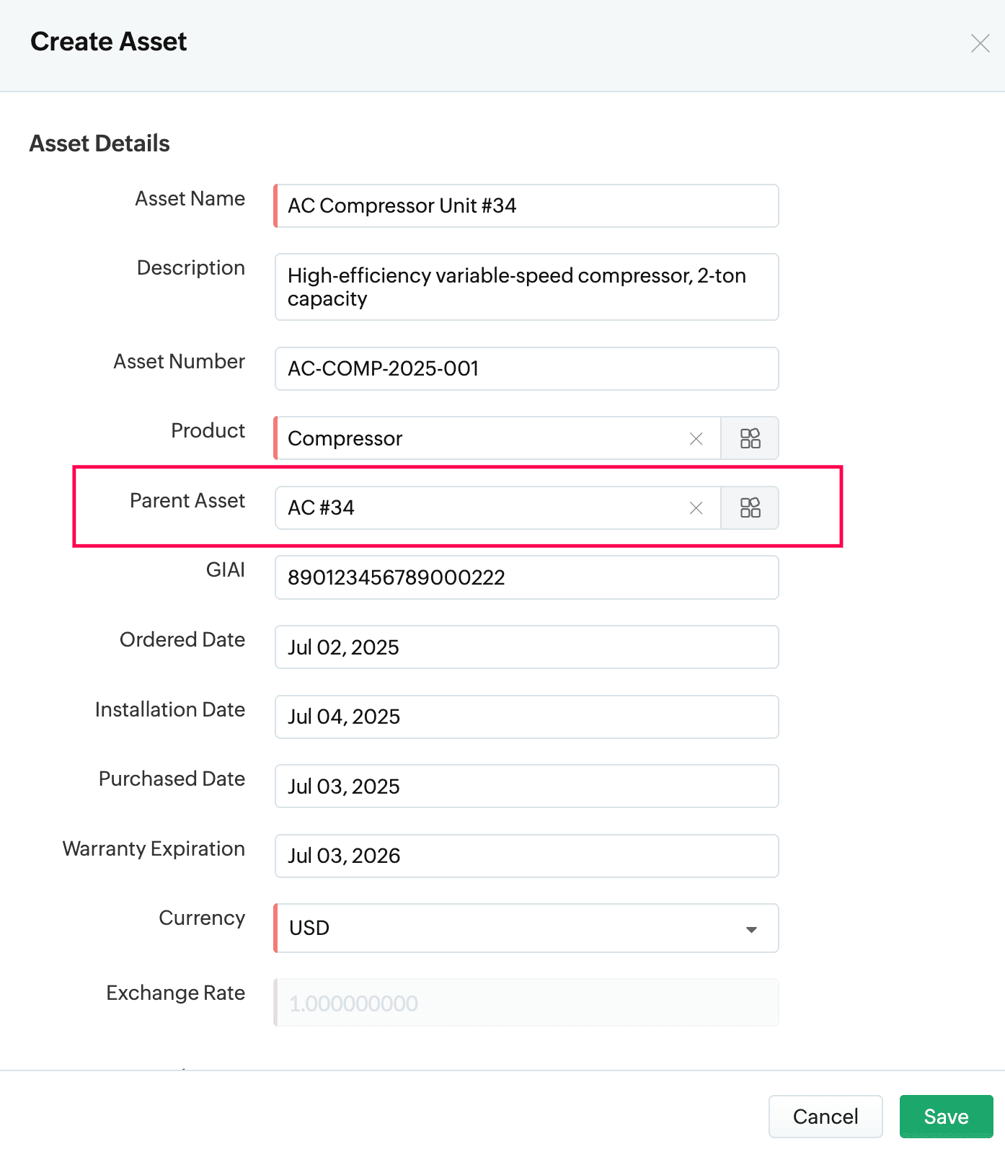Open the Product lookup icon
The height and width of the screenshot is (1162, 1005).
coord(750,438)
